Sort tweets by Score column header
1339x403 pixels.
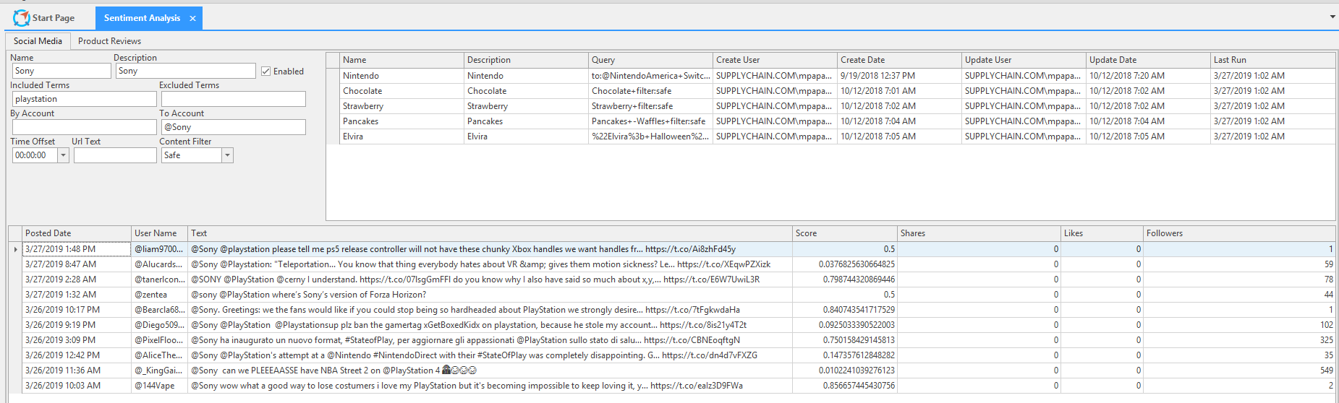click(844, 233)
